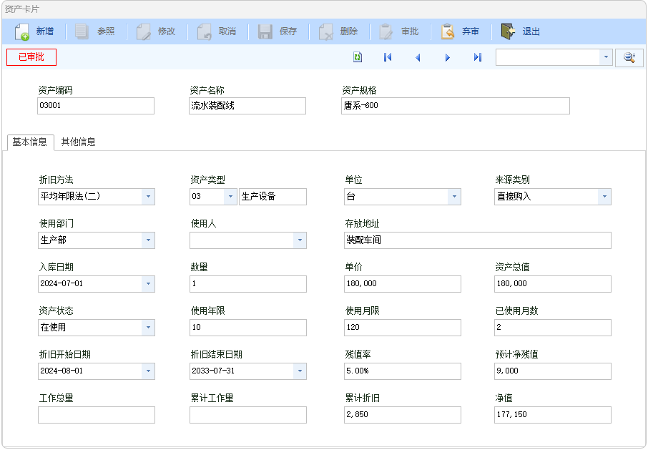
Task: Click the 累计折旧 field 2,850
Action: pos(403,415)
